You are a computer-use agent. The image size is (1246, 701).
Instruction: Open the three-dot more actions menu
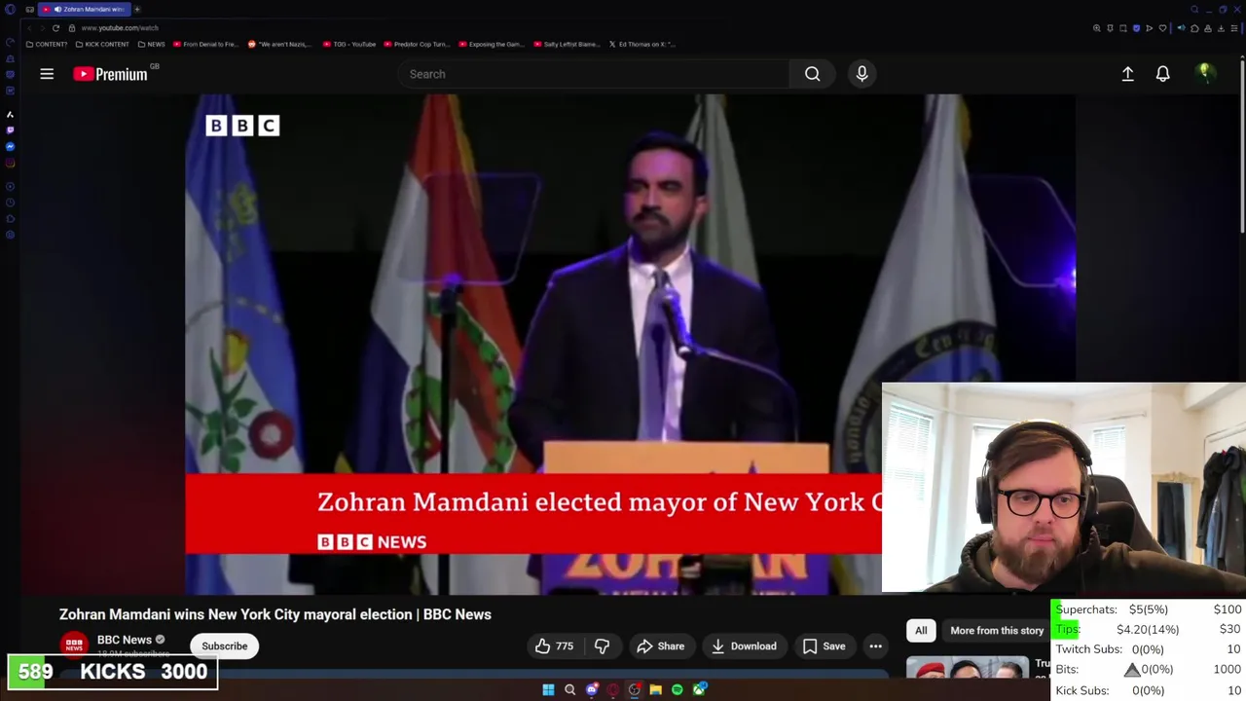coord(875,646)
